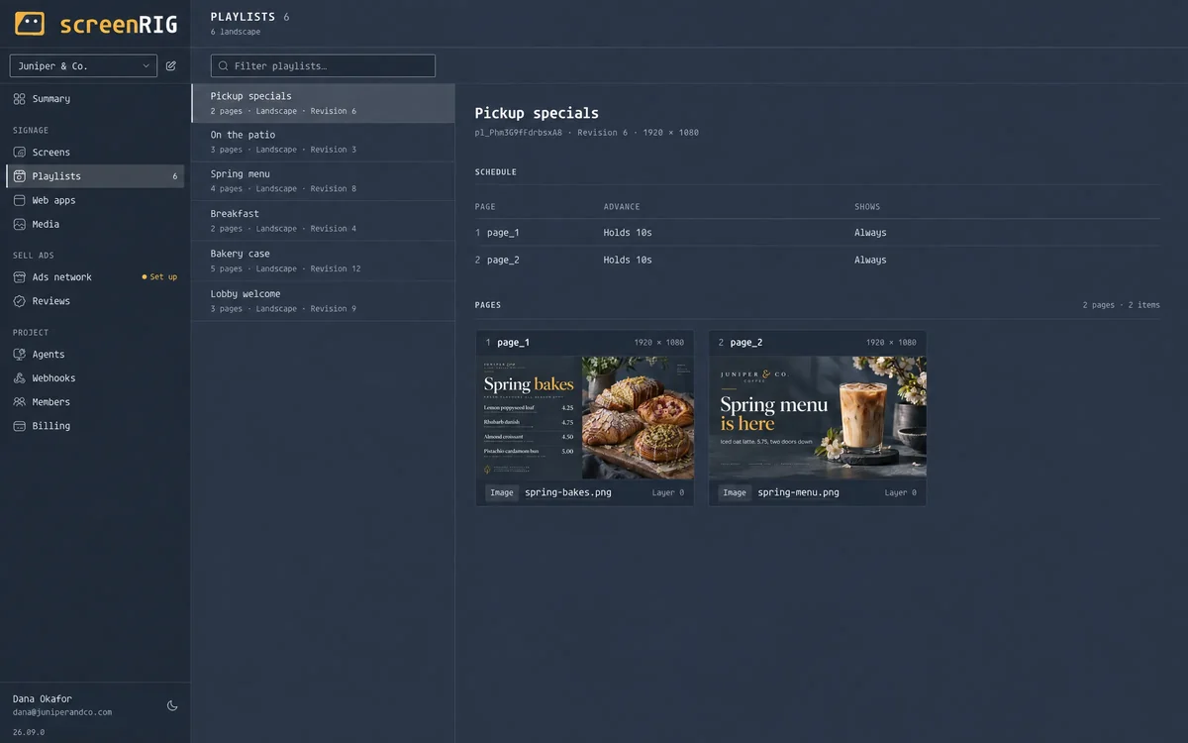This screenshot has width=1188, height=743.
Task: Click the page_1 card header
Action: [585, 343]
